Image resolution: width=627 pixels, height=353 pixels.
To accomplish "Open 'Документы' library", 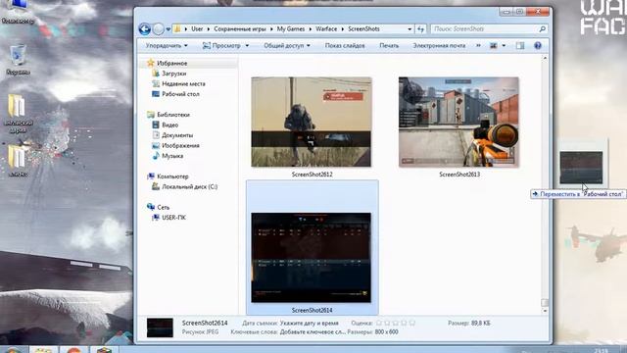I will (x=177, y=135).
